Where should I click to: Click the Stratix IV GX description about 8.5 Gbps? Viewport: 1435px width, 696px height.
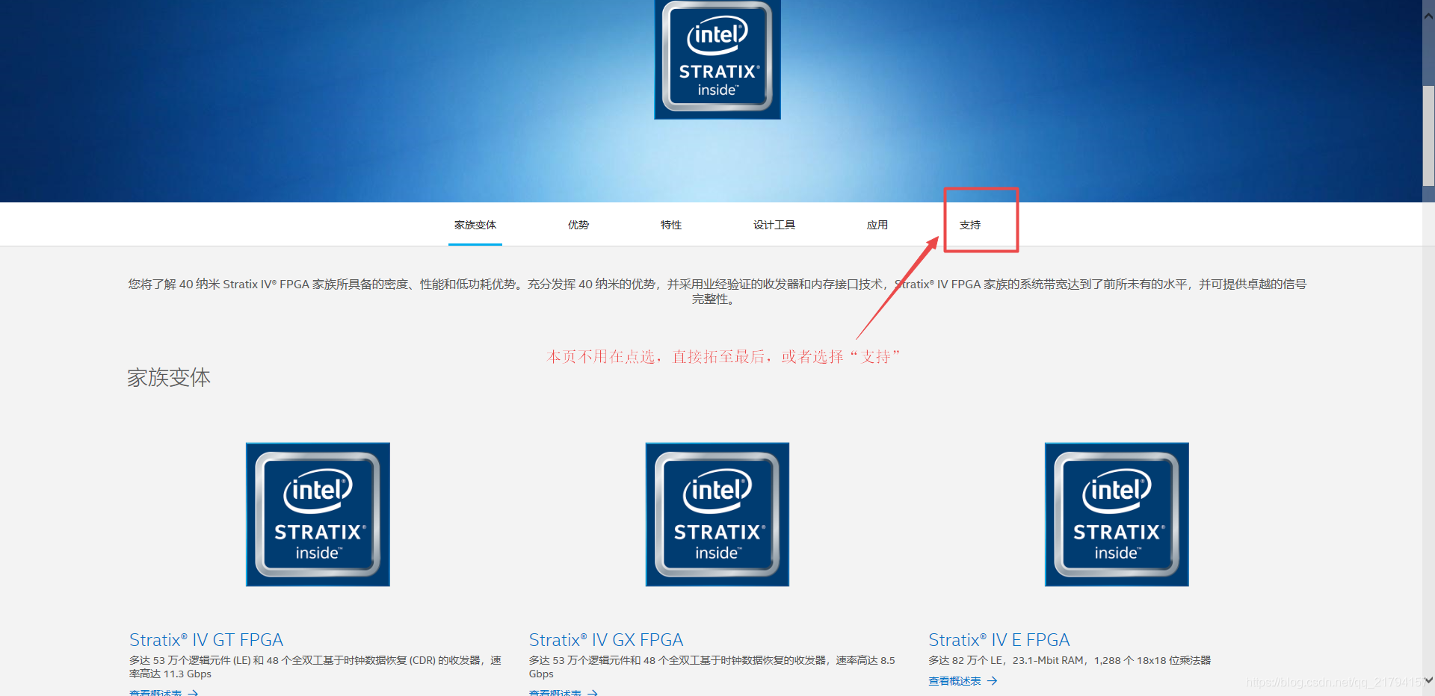click(x=712, y=667)
